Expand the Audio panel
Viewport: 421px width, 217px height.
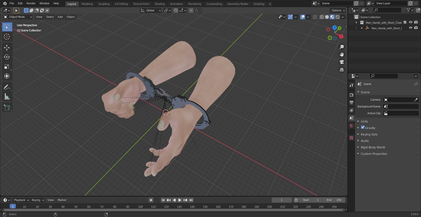coord(365,141)
